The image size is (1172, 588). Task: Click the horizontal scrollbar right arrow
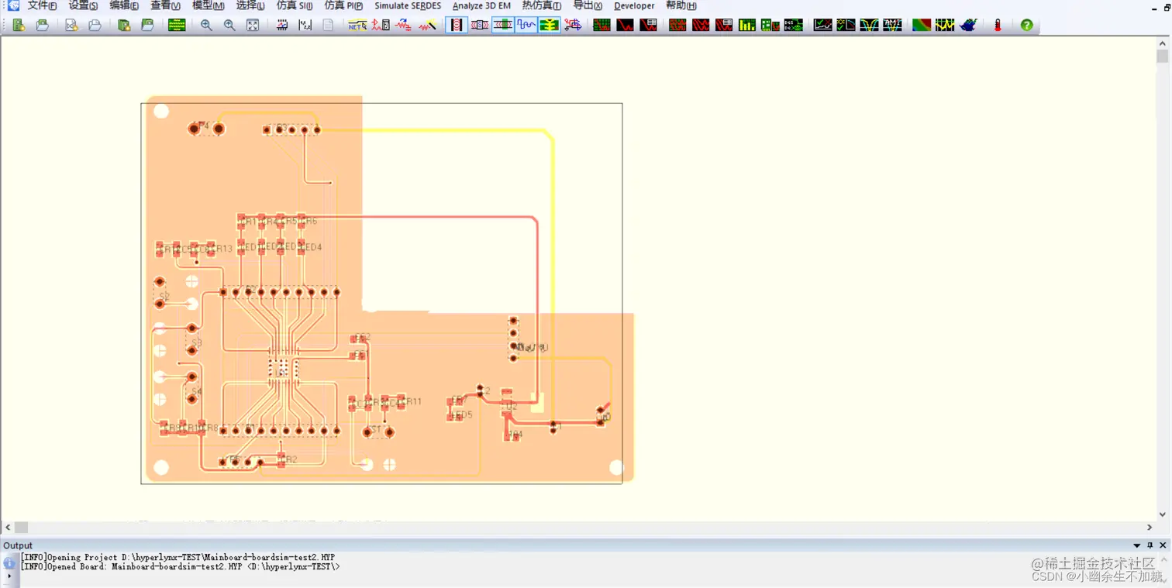click(1150, 527)
